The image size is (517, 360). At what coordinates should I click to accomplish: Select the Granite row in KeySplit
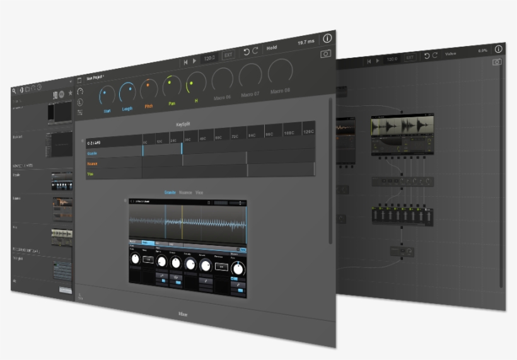[x=113, y=153]
